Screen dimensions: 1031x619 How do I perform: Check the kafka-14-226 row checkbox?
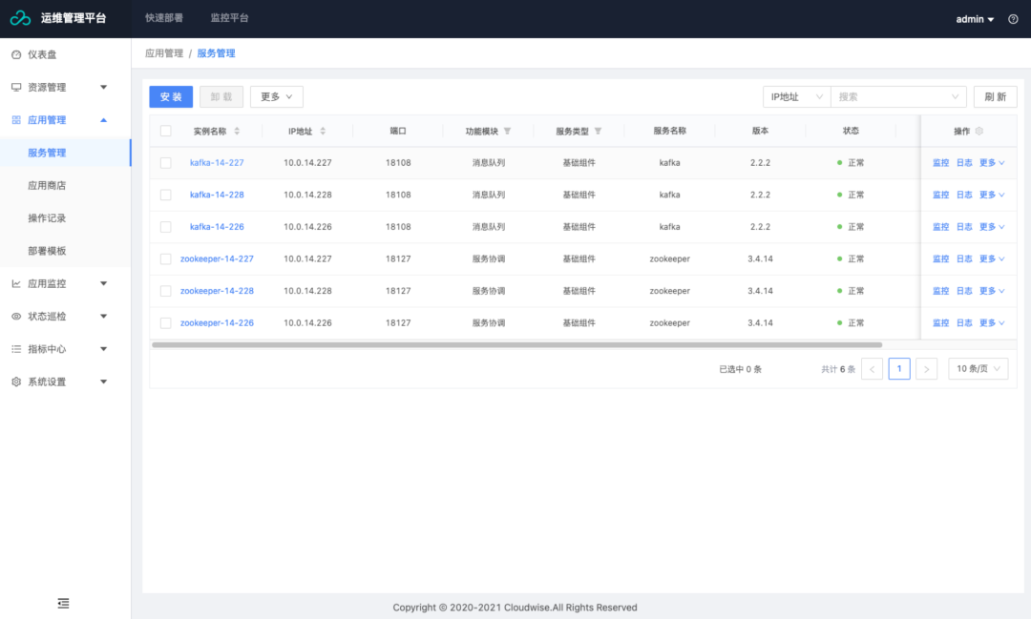[x=166, y=227]
